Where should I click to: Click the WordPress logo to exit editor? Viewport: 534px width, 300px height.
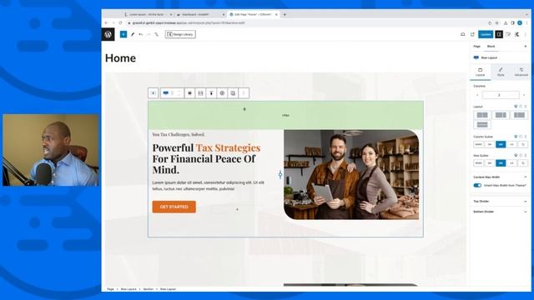pyautogui.click(x=108, y=34)
